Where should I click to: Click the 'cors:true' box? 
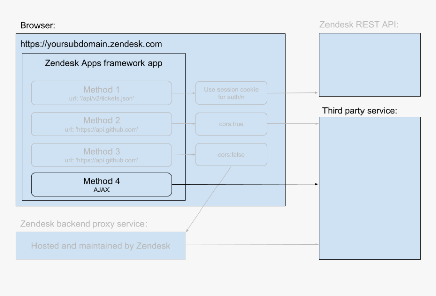(x=231, y=124)
